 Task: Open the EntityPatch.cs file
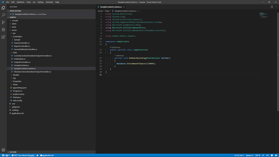tap(20, 59)
